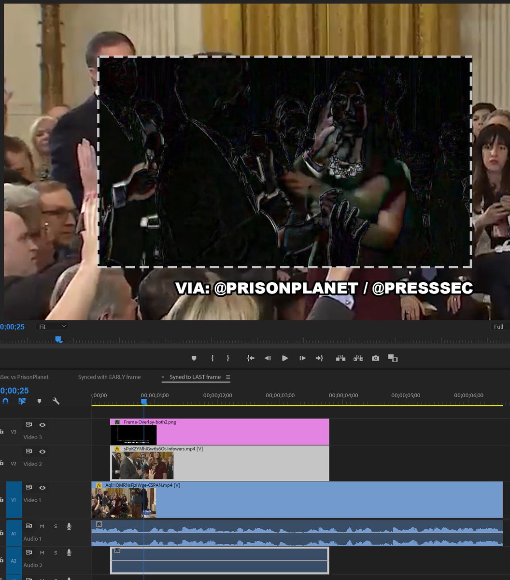Target the V2 track label
This screenshot has width=510, height=580.
14,464
